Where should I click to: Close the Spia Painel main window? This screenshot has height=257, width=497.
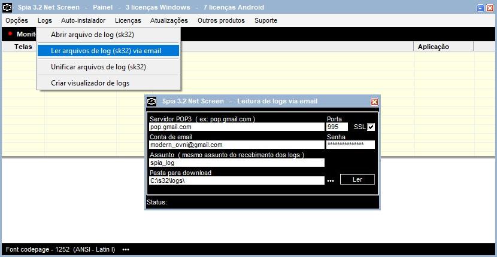(490, 8)
